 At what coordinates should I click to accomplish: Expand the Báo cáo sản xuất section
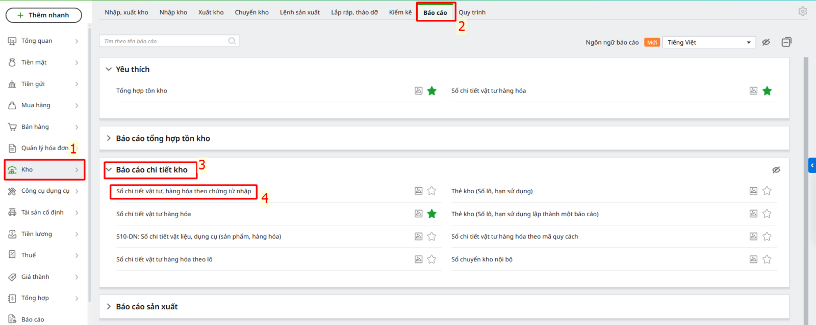147,307
